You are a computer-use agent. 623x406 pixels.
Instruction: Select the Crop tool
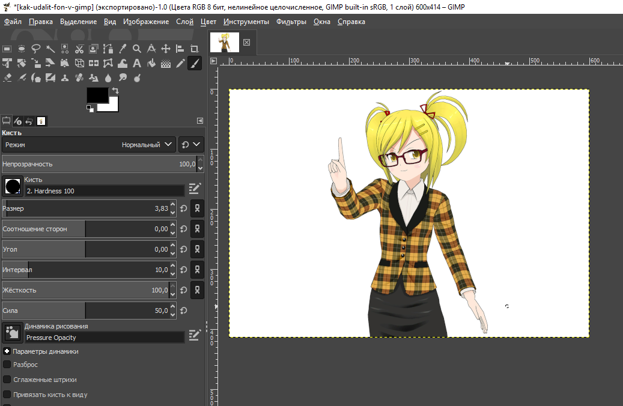tap(195, 49)
